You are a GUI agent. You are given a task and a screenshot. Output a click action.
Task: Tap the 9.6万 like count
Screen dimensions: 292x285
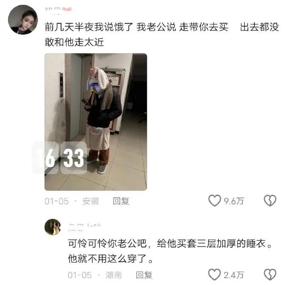tap(234, 201)
